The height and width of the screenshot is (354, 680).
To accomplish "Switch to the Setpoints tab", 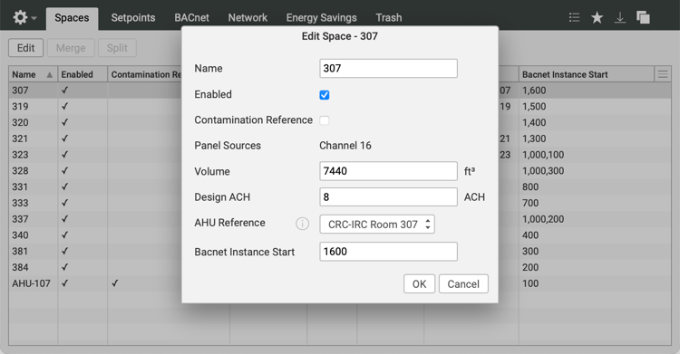I will coord(133,18).
